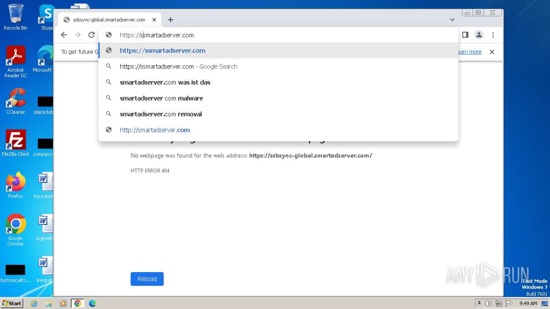Click the Chrome forward arrow button
Screen dimensions: 550x309
78,35
